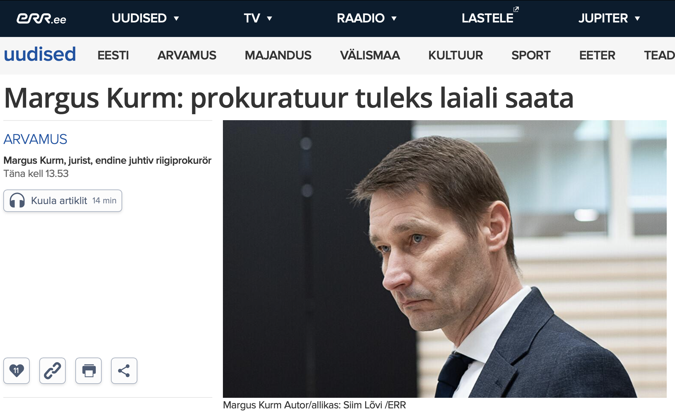Select the EESTI news section
This screenshot has height=412, width=675.
pos(113,55)
